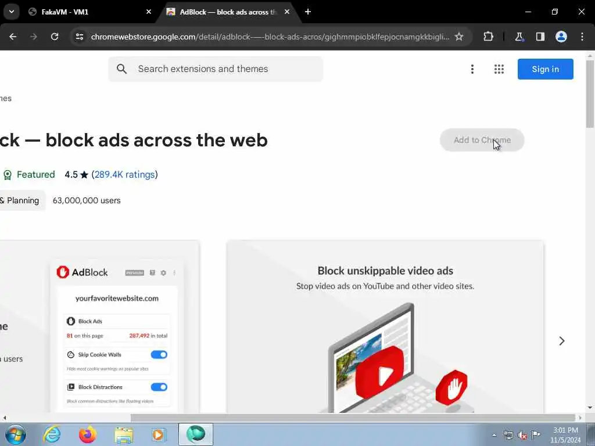This screenshot has width=595, height=446.
Task: Bookmark this page with the star icon
Action: 459,37
